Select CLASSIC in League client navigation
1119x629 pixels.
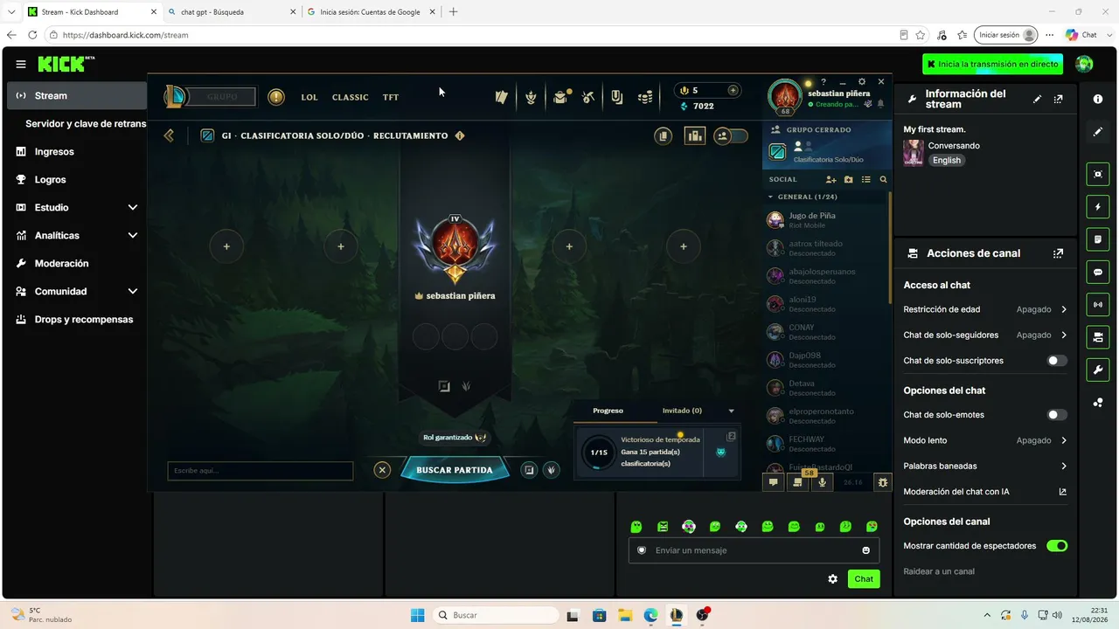(351, 97)
